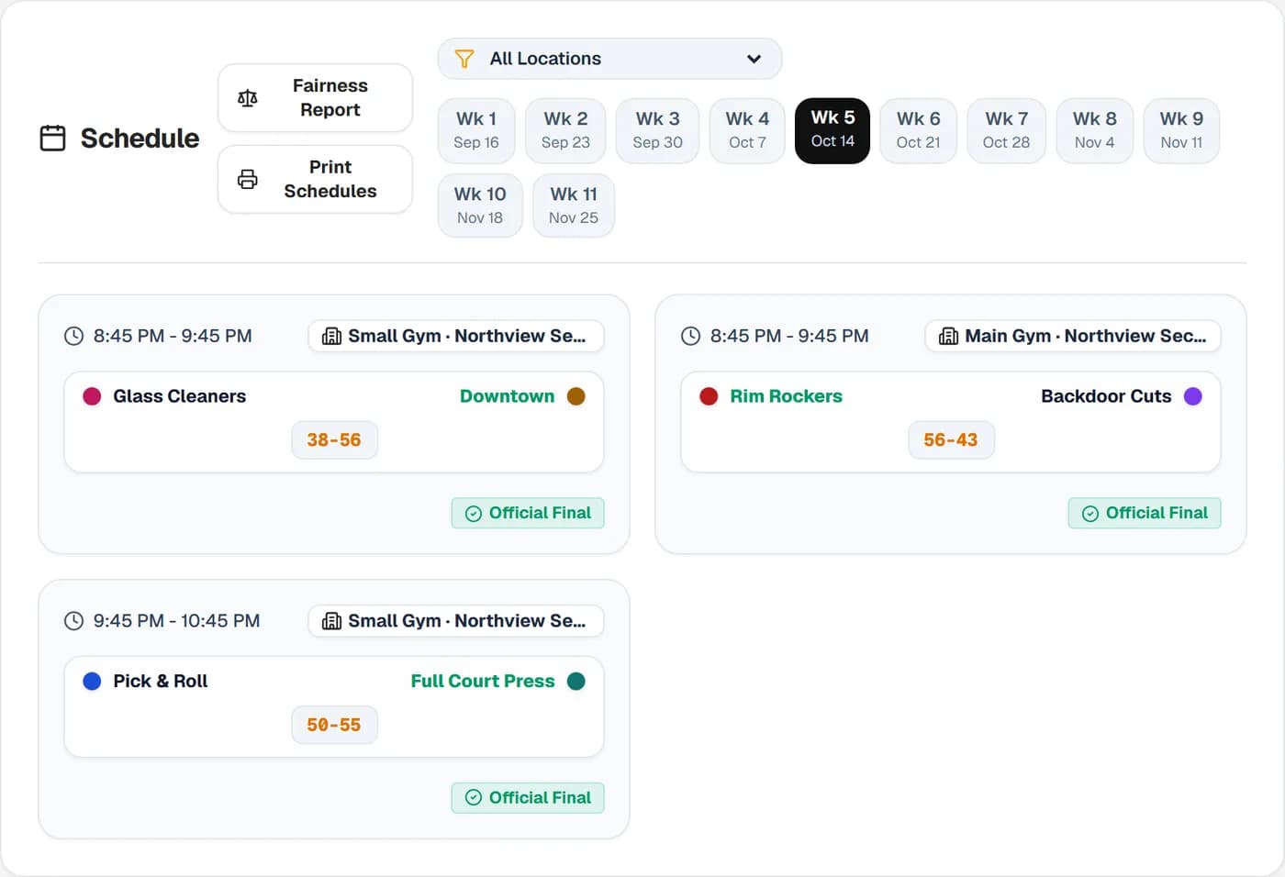Click the 56-43 score box
The width and height of the screenshot is (1285, 877).
951,440
